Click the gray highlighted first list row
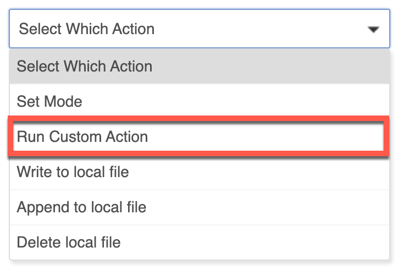 [199, 66]
